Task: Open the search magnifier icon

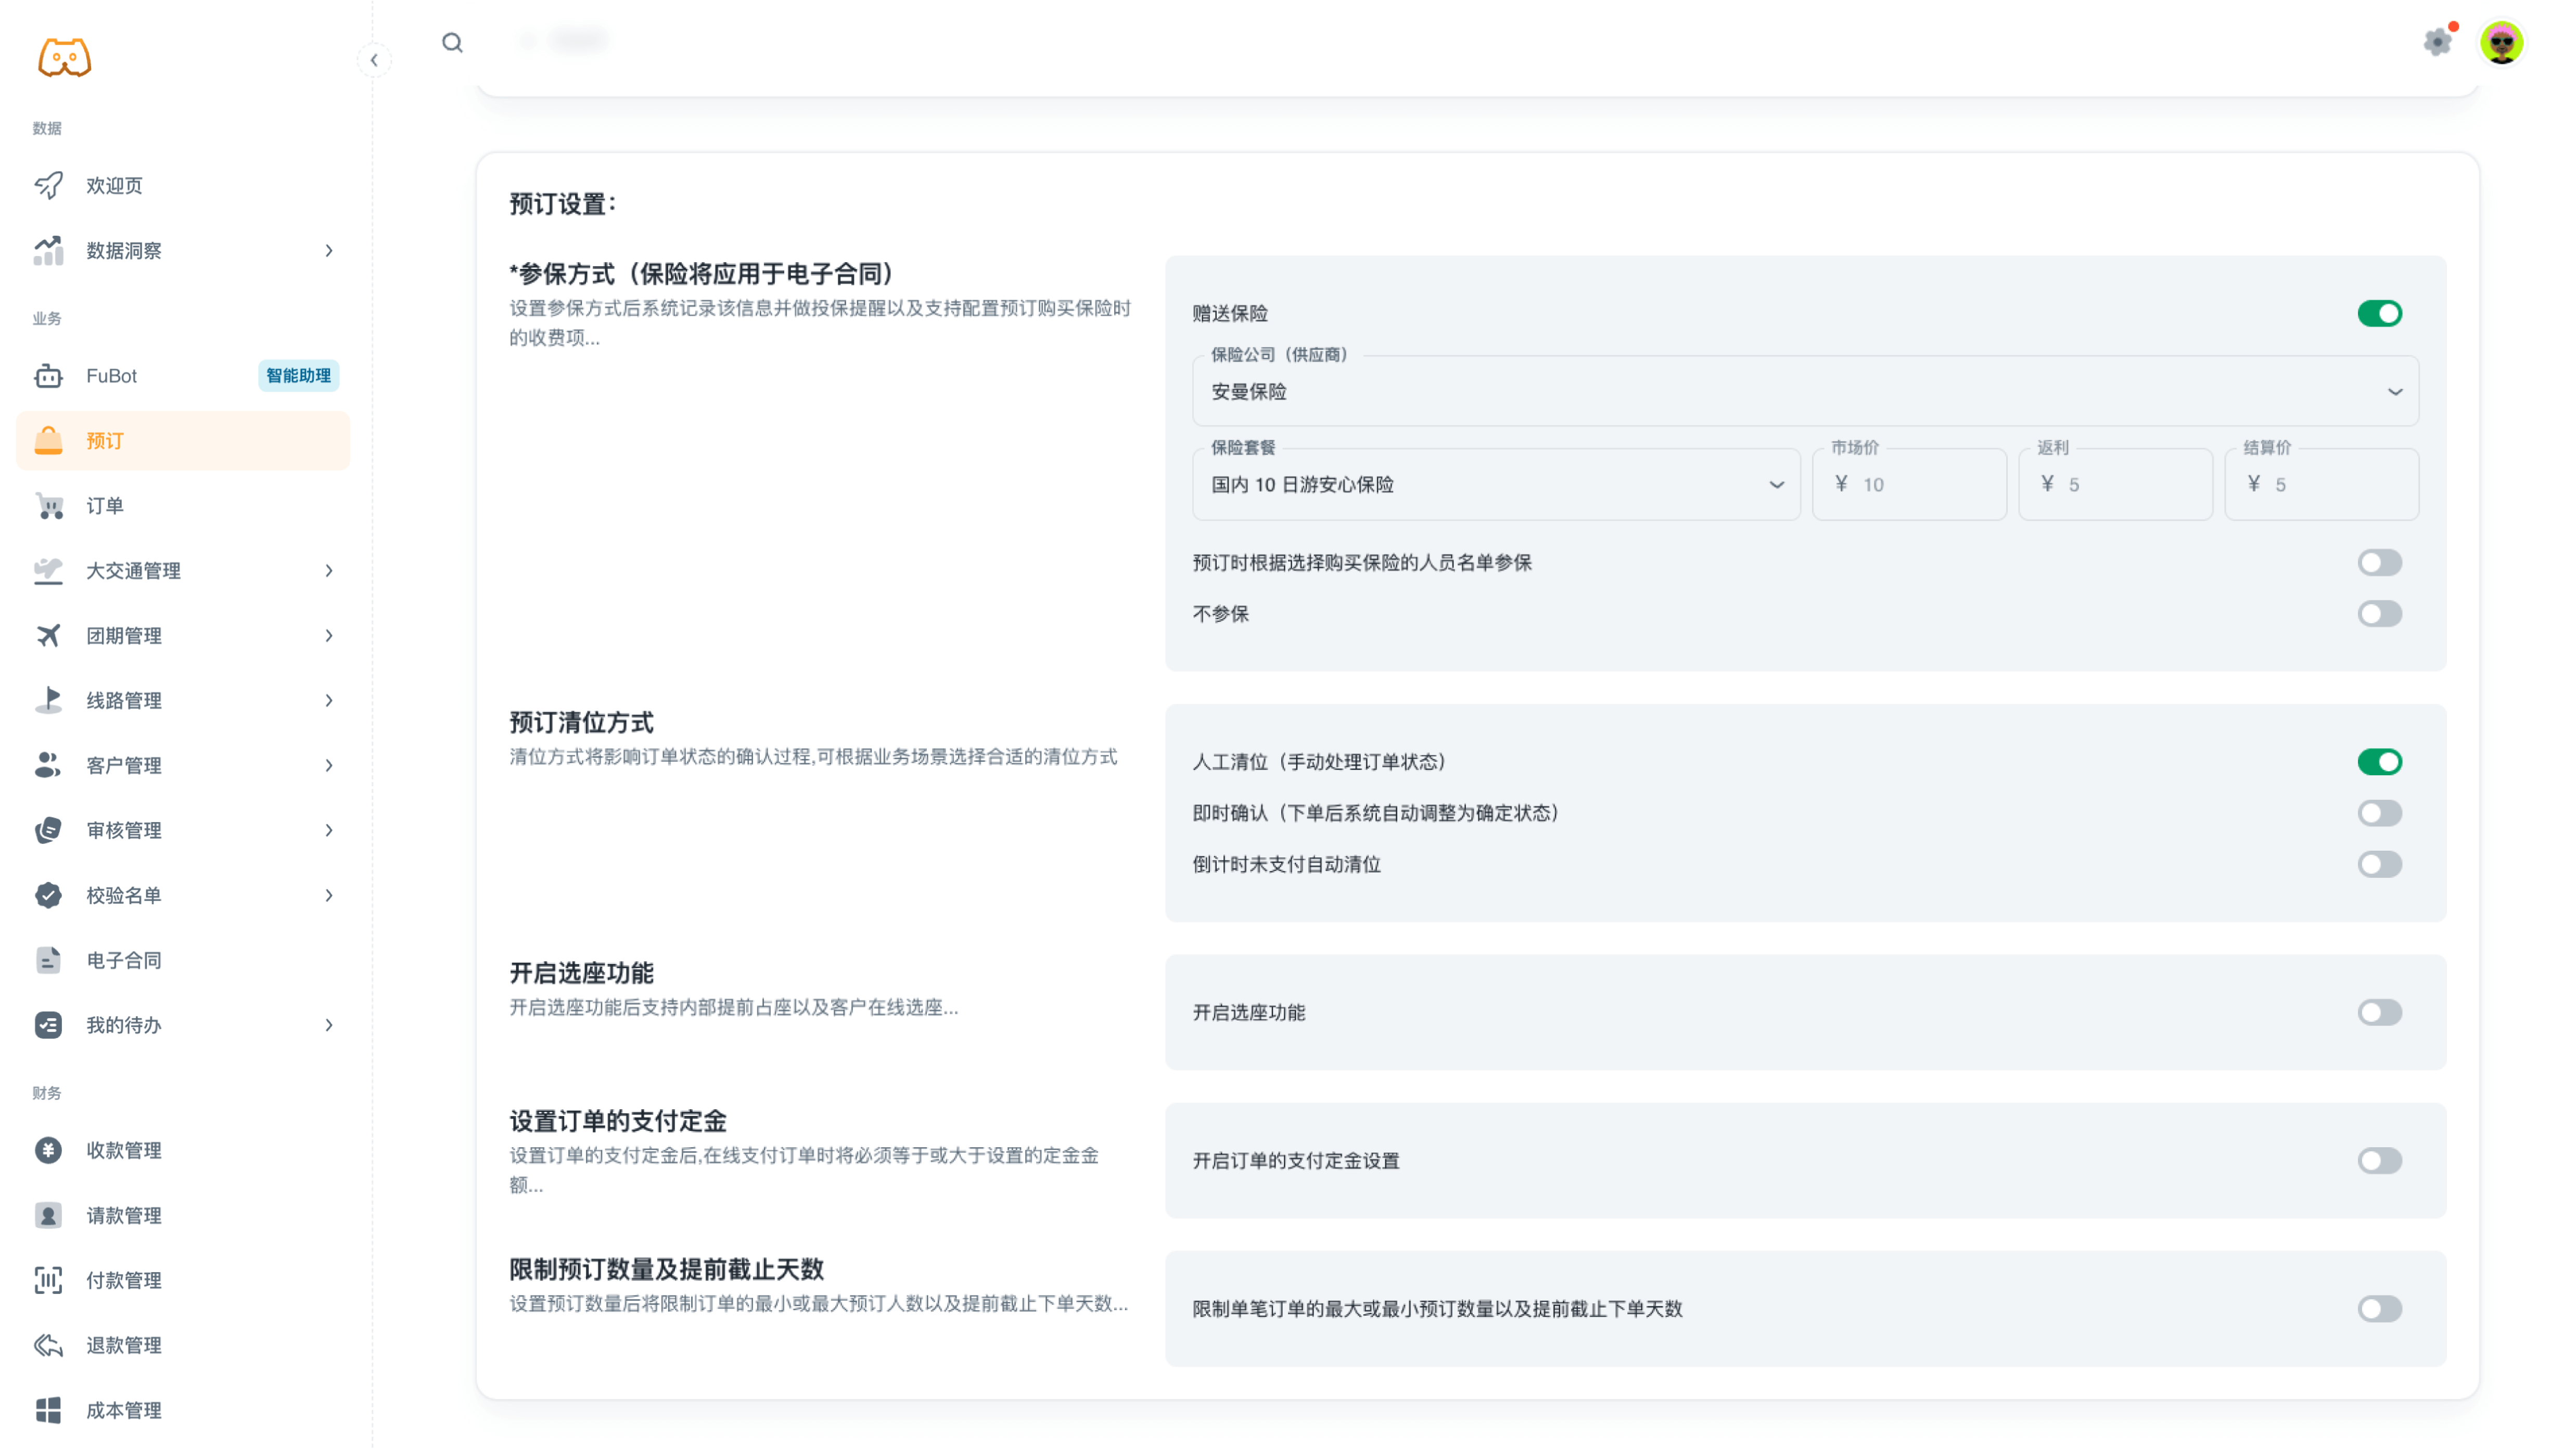Action: pos(452,42)
